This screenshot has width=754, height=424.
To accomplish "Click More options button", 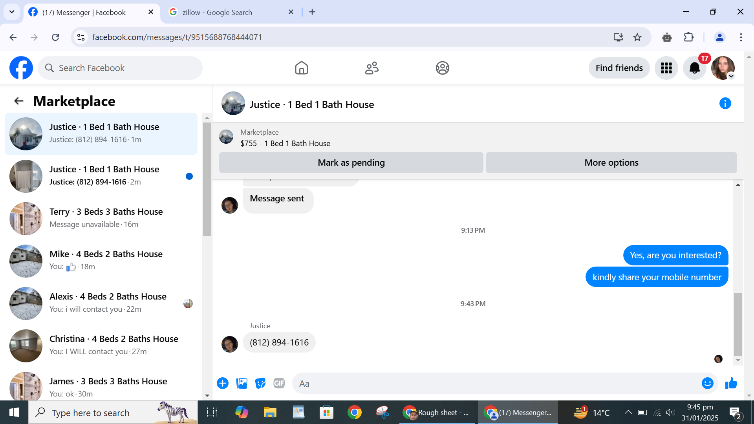I will click(611, 163).
